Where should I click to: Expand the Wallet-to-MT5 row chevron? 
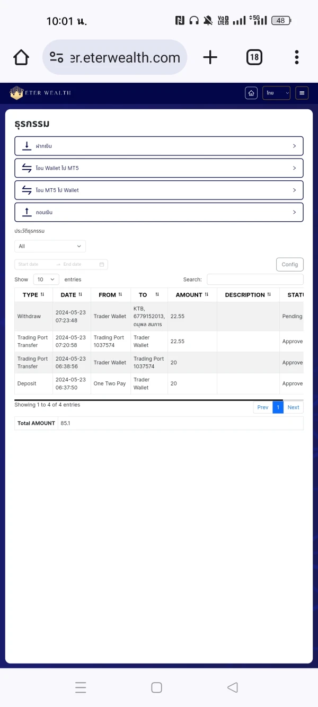point(294,168)
